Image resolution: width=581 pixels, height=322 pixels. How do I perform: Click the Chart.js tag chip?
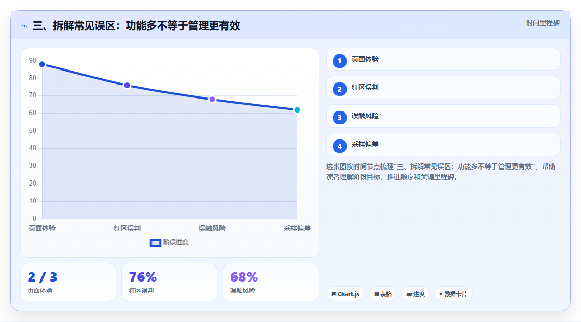[345, 294]
